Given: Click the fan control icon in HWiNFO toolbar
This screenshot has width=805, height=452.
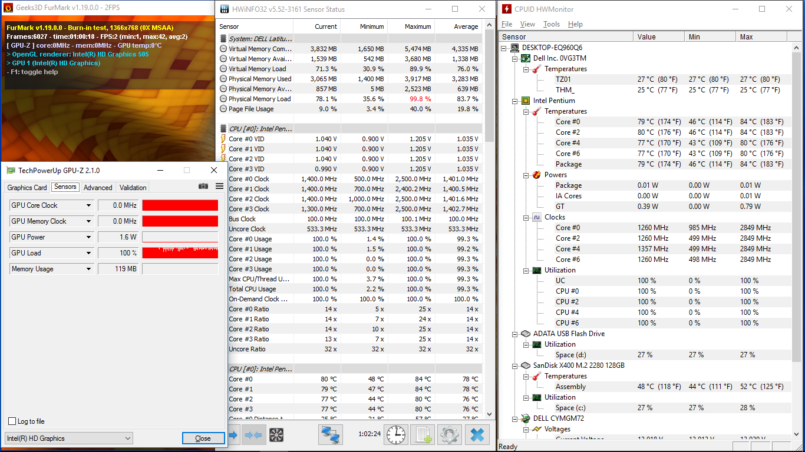Looking at the screenshot, I should point(276,436).
